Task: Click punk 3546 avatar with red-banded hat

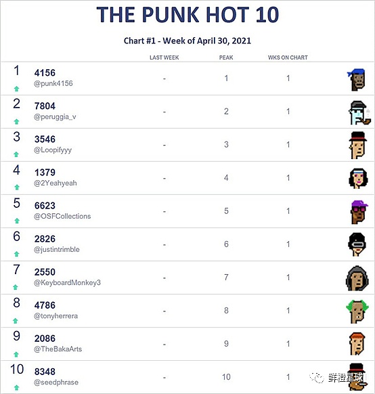Action: click(x=357, y=146)
